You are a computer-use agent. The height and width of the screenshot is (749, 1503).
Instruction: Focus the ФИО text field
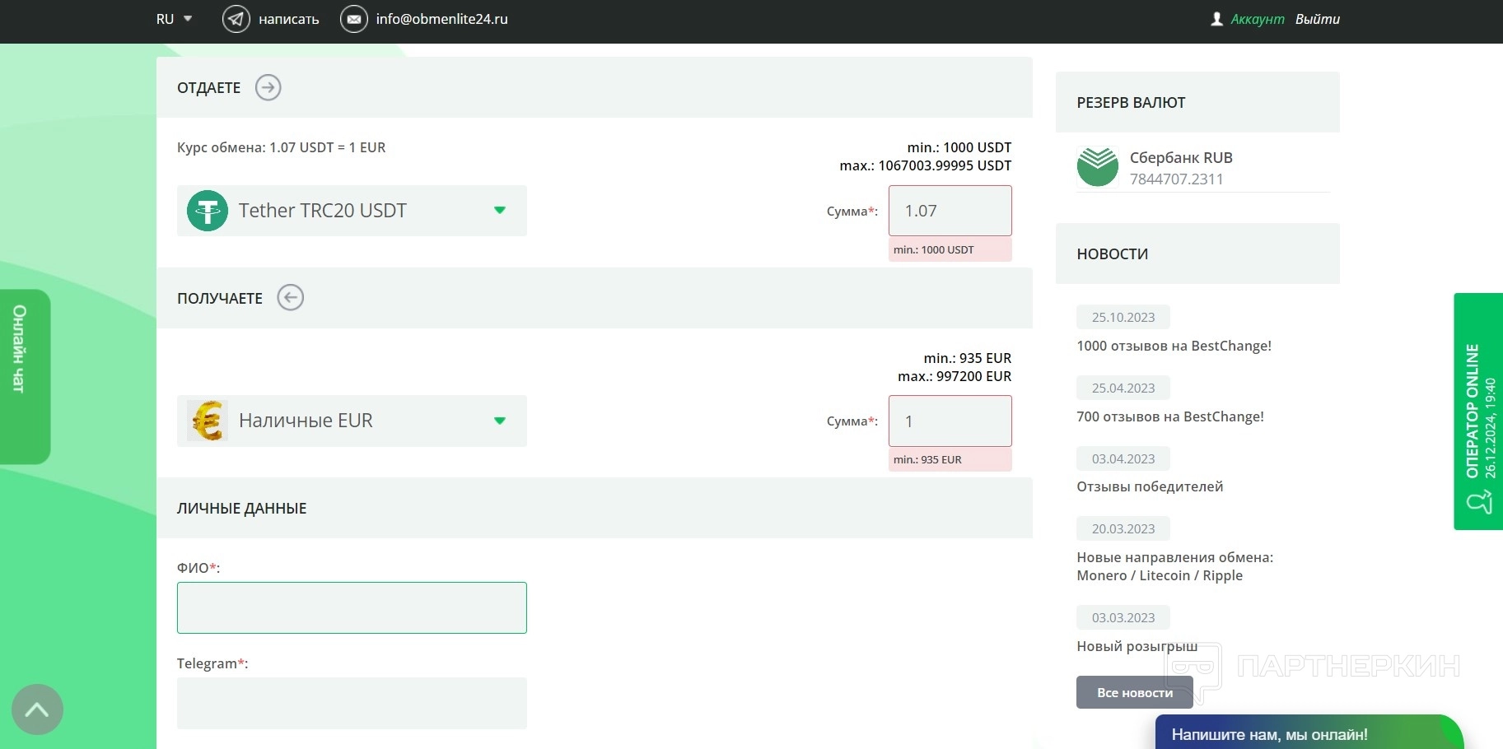[352, 607]
